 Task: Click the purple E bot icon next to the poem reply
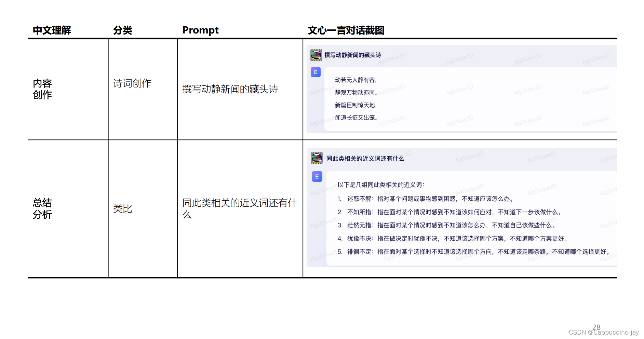pyautogui.click(x=316, y=72)
